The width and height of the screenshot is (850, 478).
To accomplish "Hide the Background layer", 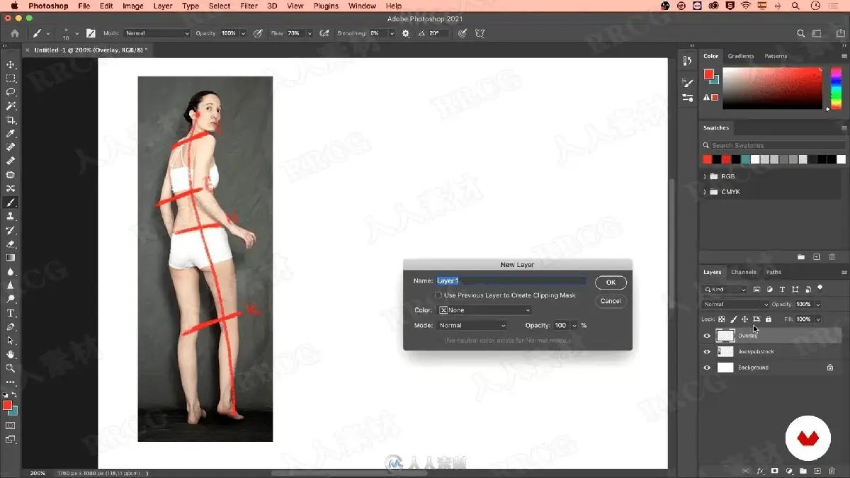I will 706,368.
